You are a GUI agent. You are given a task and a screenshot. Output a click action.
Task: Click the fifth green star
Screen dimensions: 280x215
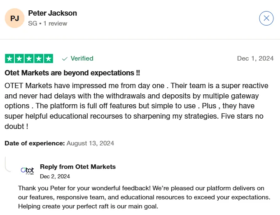pos(49,58)
